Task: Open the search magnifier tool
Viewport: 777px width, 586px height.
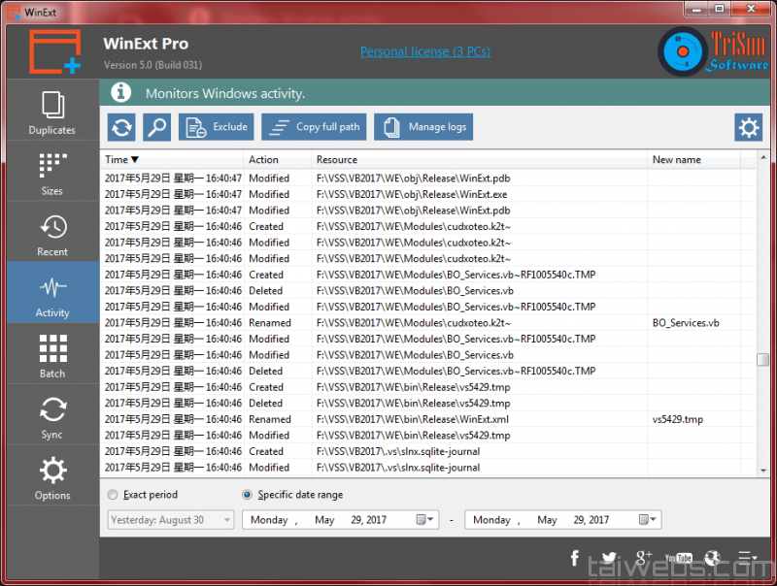Action: [156, 127]
